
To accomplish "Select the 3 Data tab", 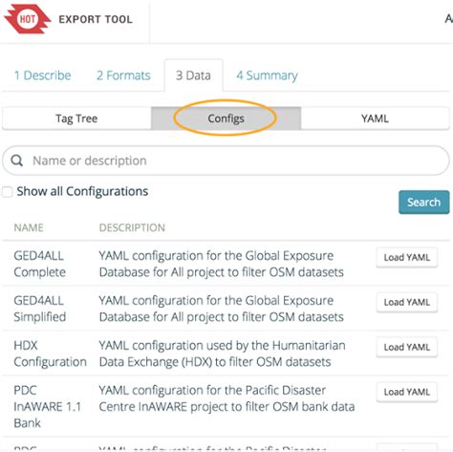I will [x=193, y=75].
